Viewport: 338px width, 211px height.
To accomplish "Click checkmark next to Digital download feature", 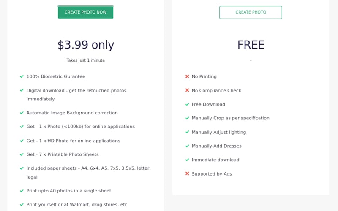I will pos(22,90).
